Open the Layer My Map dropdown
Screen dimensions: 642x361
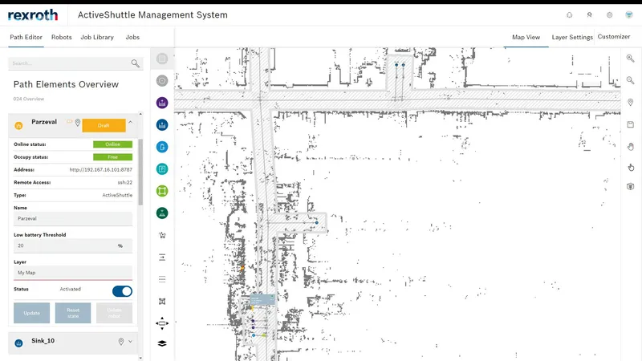click(x=73, y=273)
